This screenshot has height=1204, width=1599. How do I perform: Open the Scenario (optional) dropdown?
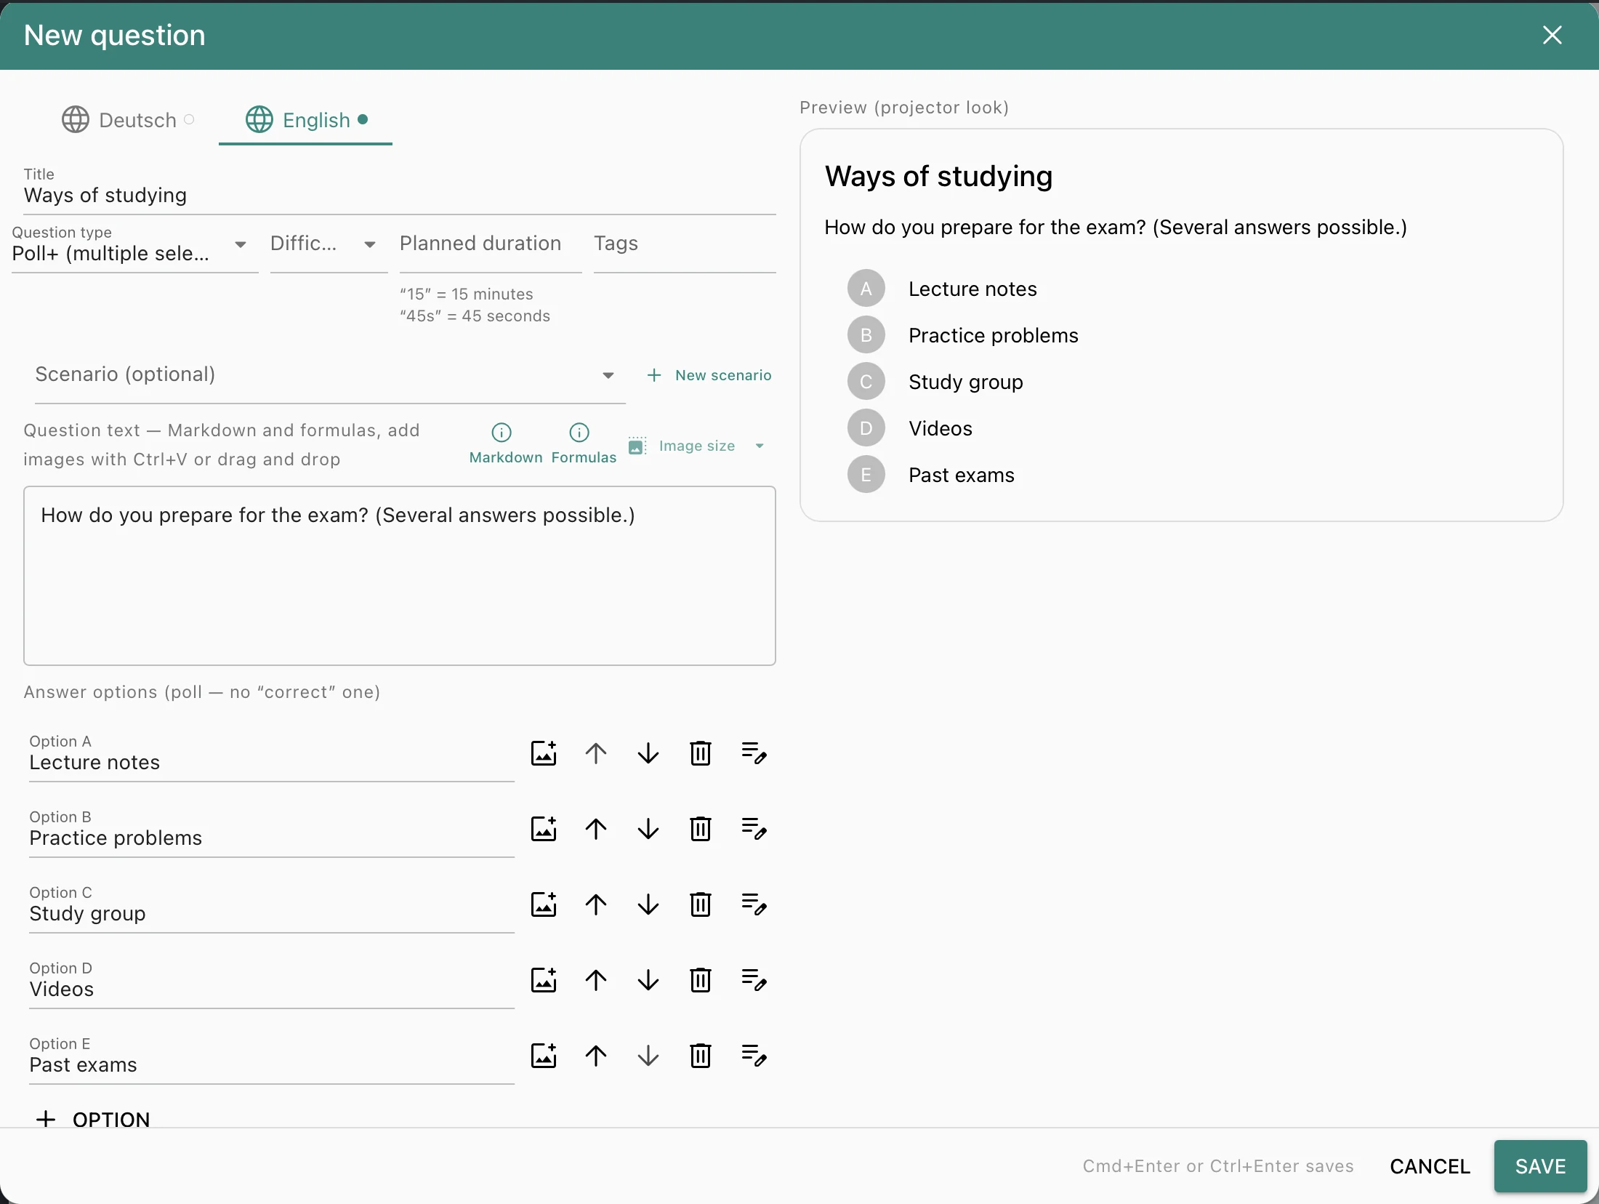pyautogui.click(x=330, y=375)
